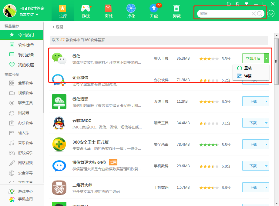Viewport: 279px width, 206px height.
Task: Click the 企业微信 app icon
Action: click(x=59, y=80)
